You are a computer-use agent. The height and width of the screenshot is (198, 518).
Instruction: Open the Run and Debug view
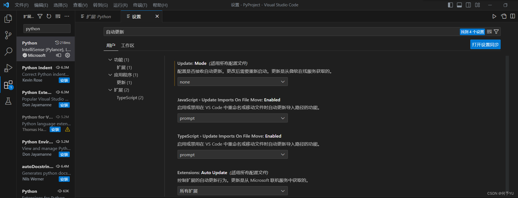point(8,68)
